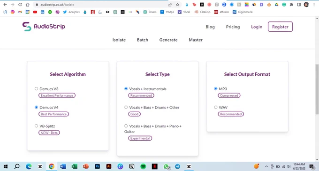This screenshot has height=171, width=319.
Task: Open the Chrome extensions puzzle icon
Action: pyautogui.click(x=291, y=5)
